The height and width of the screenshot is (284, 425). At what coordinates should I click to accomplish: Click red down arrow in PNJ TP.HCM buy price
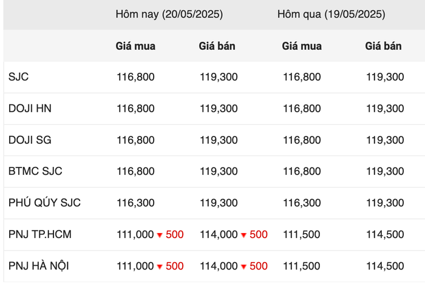pyautogui.click(x=160, y=235)
